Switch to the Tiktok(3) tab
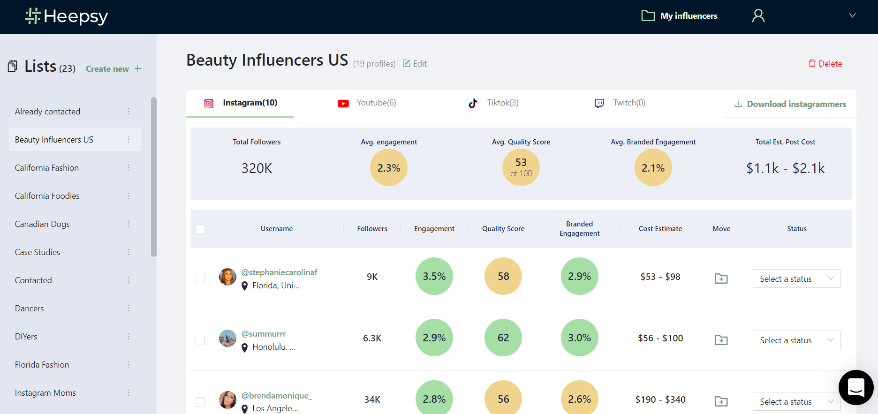 pos(494,103)
